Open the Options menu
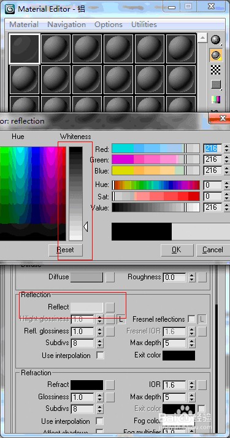230x438 pixels. pyautogui.click(x=109, y=25)
